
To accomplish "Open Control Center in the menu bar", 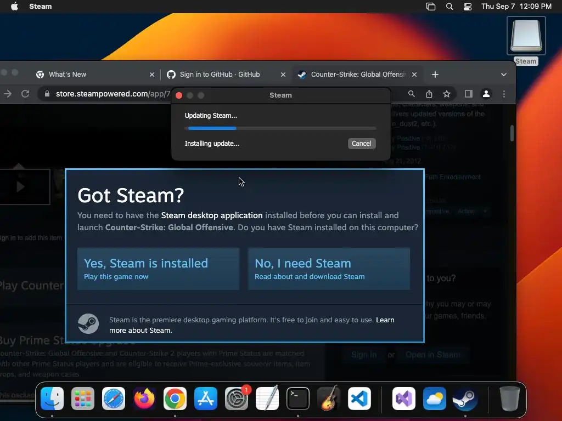I will 468,6.
